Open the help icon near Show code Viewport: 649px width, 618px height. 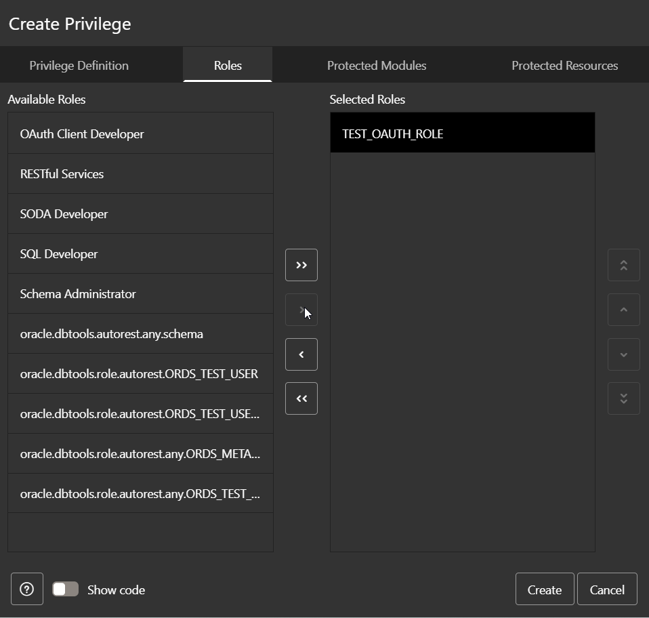coord(26,589)
